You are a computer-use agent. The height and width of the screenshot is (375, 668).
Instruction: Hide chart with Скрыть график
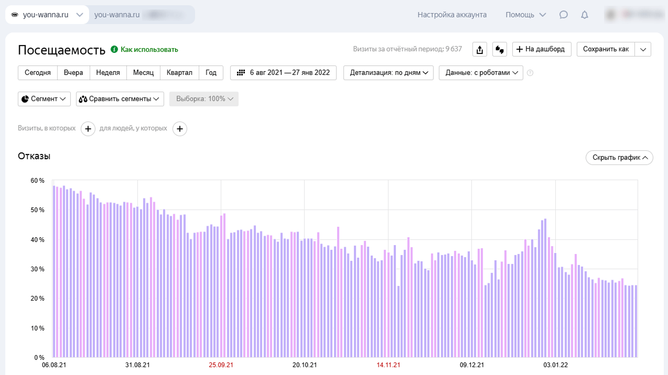(x=619, y=158)
